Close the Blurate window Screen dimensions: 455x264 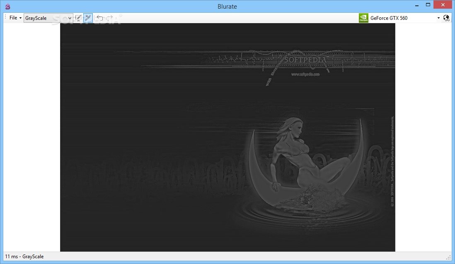pos(443,5)
